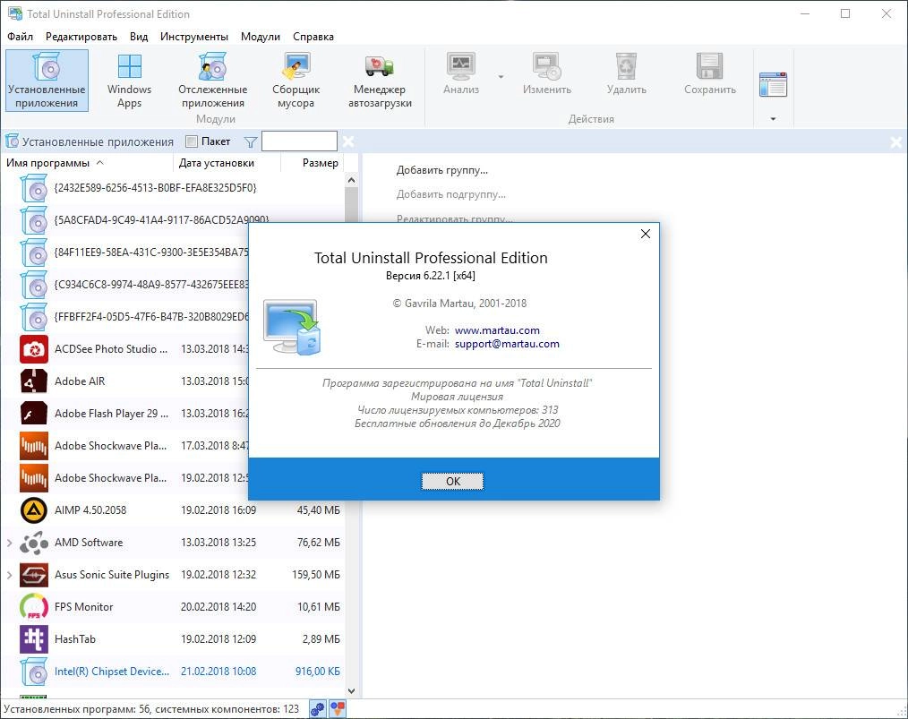The width and height of the screenshot is (908, 719).
Task: Click the Asus Sonic Suite Plugins icon
Action: [x=34, y=575]
